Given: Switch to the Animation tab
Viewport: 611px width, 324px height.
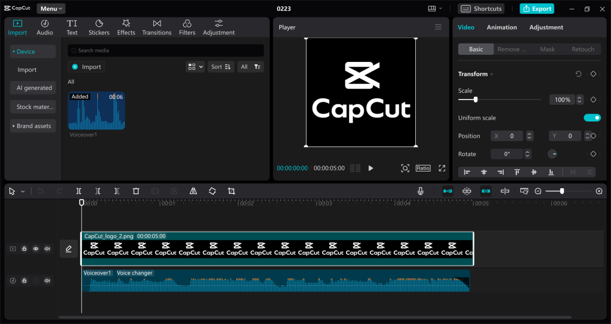Looking at the screenshot, I should point(502,27).
